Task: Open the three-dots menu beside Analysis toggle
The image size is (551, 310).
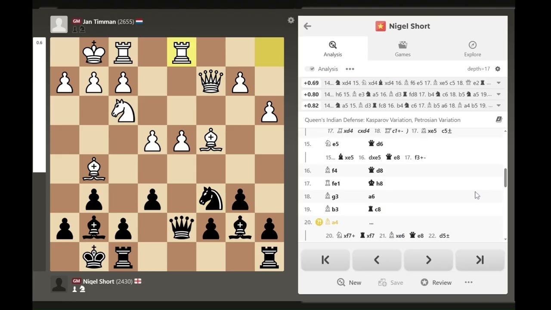Action: click(x=350, y=69)
